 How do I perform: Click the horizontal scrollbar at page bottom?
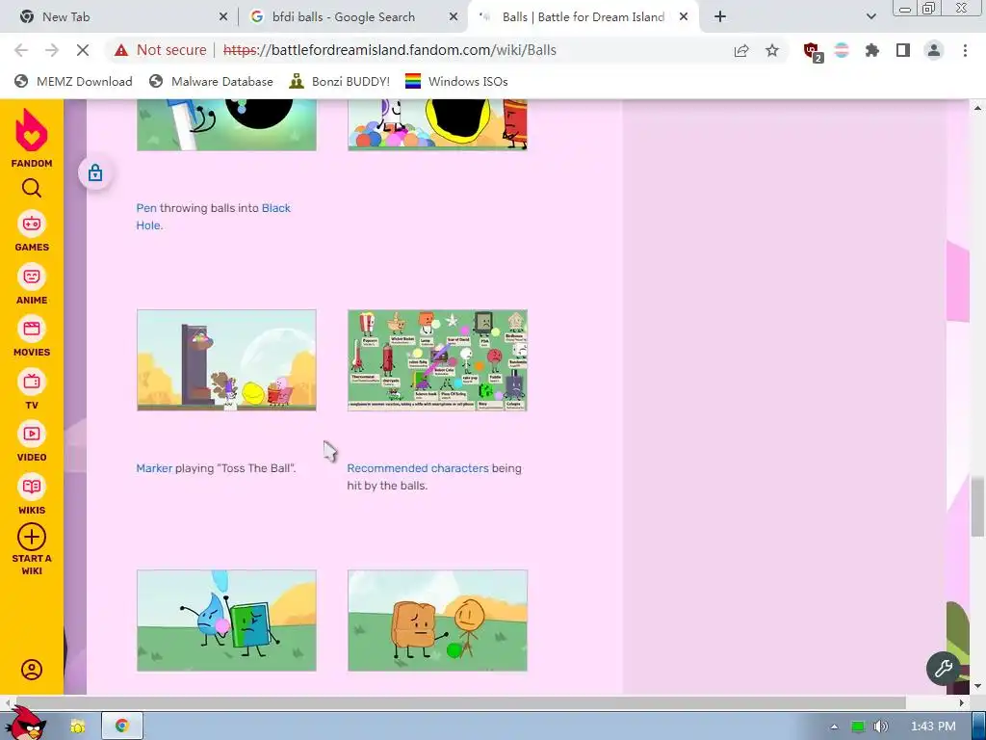coord(459,702)
